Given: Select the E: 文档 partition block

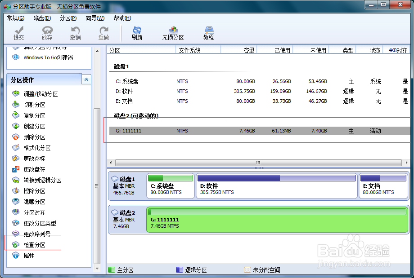Looking at the screenshot, I should point(383,186).
